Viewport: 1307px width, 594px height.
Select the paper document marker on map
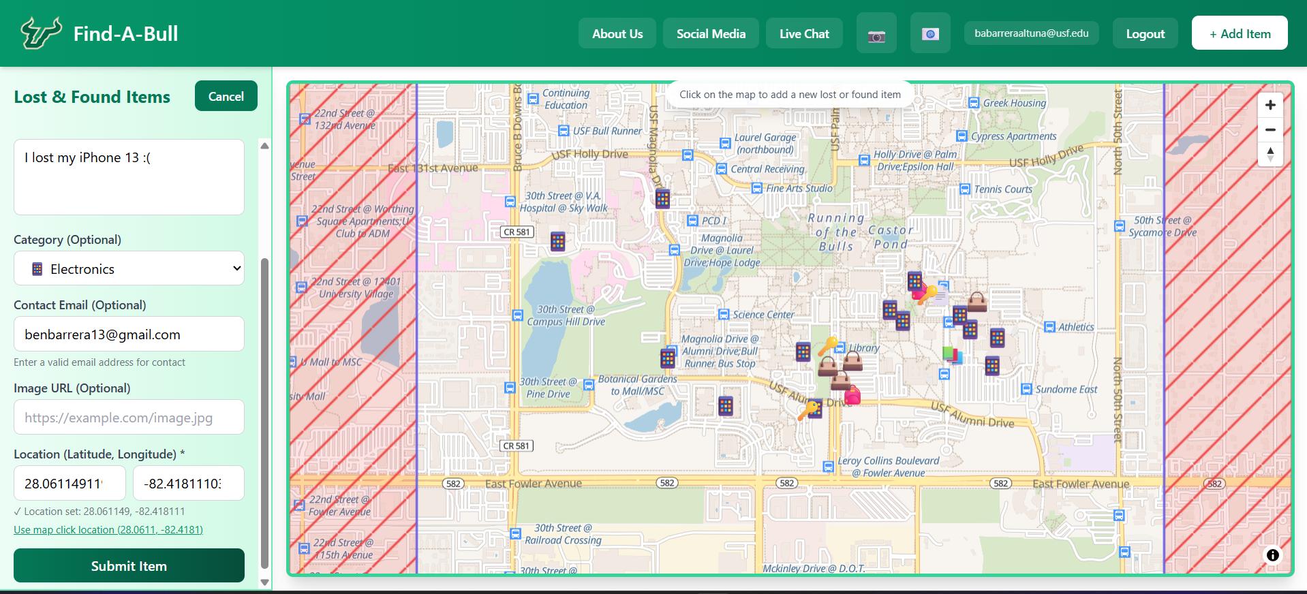click(x=941, y=296)
